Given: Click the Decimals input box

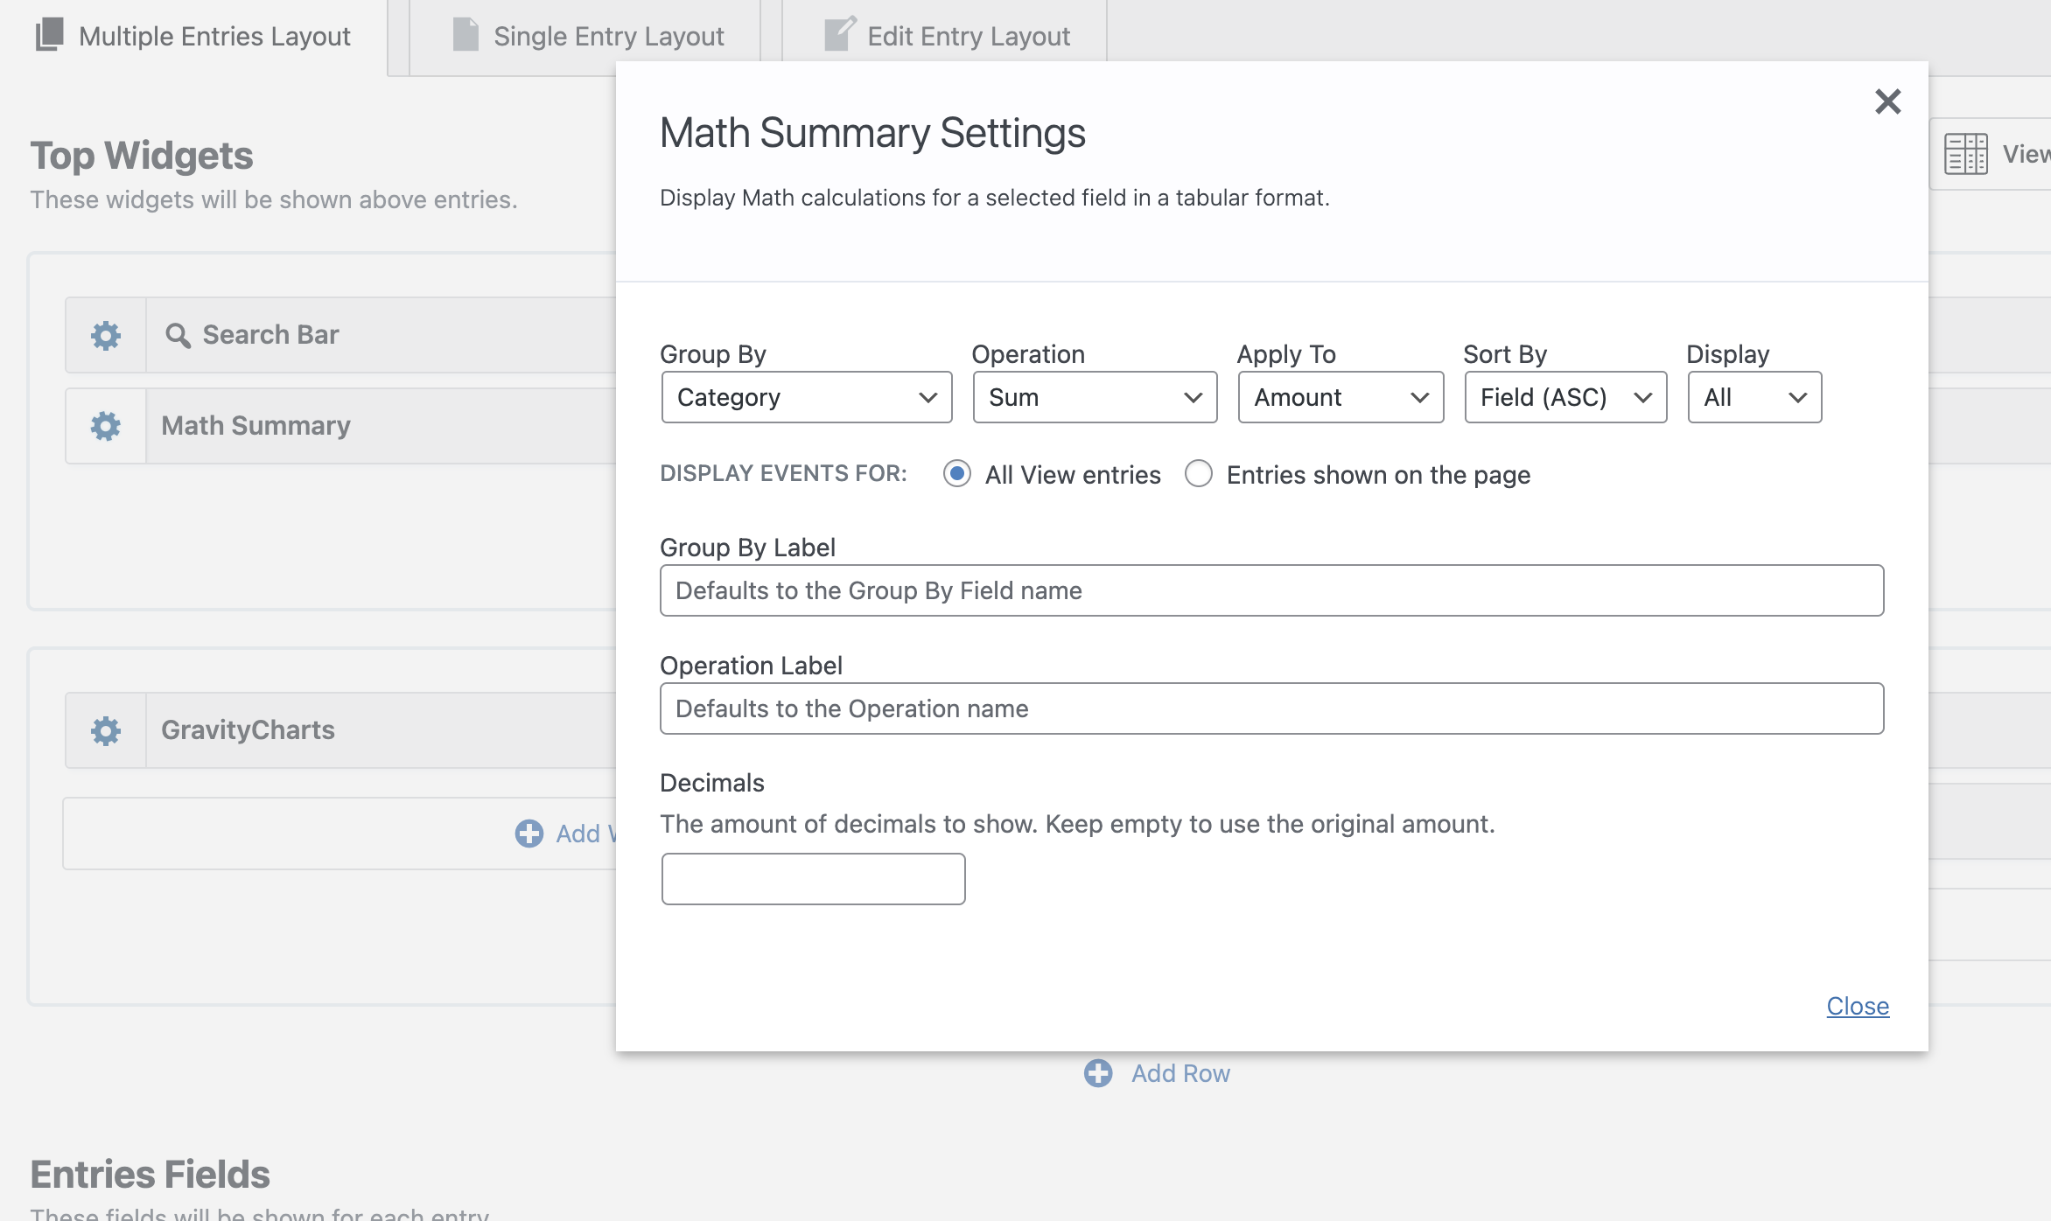Looking at the screenshot, I should pyautogui.click(x=813, y=879).
